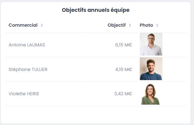Select the Antoine LAUMAS name
The width and height of the screenshot is (194, 125).
27,45
